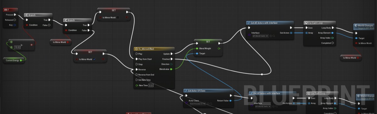Click the Completed pin on the upper For Each Loop
Screen dimensions: 377x114
click(x=332, y=43)
